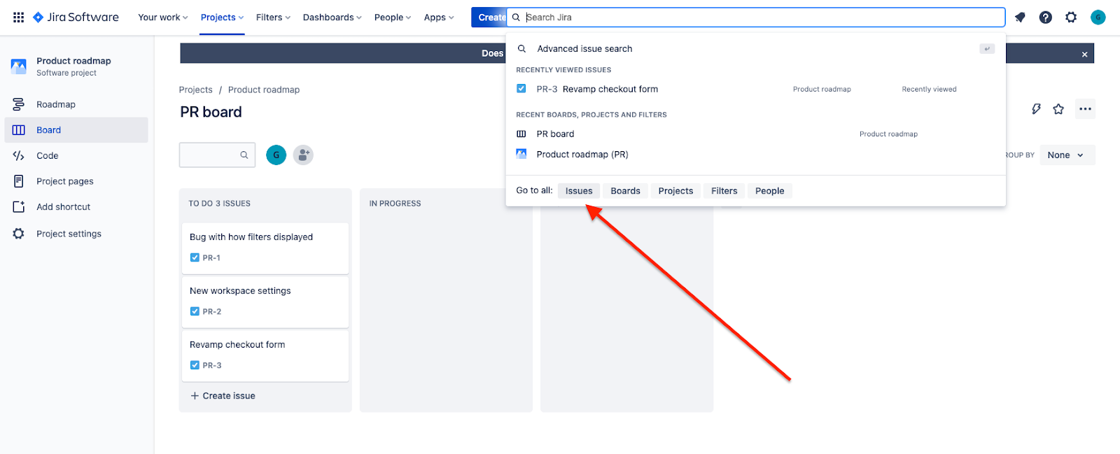Open the Apps dropdown menu
Screen dimensions: 1120x454
coord(439,17)
